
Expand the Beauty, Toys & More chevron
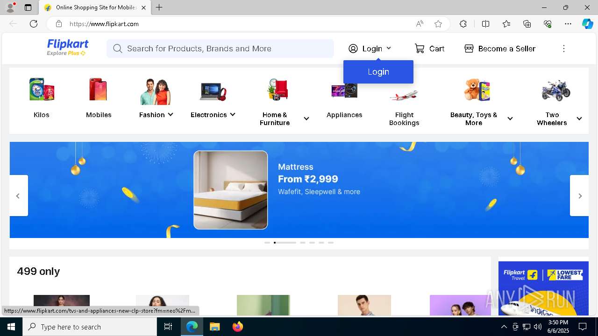pyautogui.click(x=510, y=119)
